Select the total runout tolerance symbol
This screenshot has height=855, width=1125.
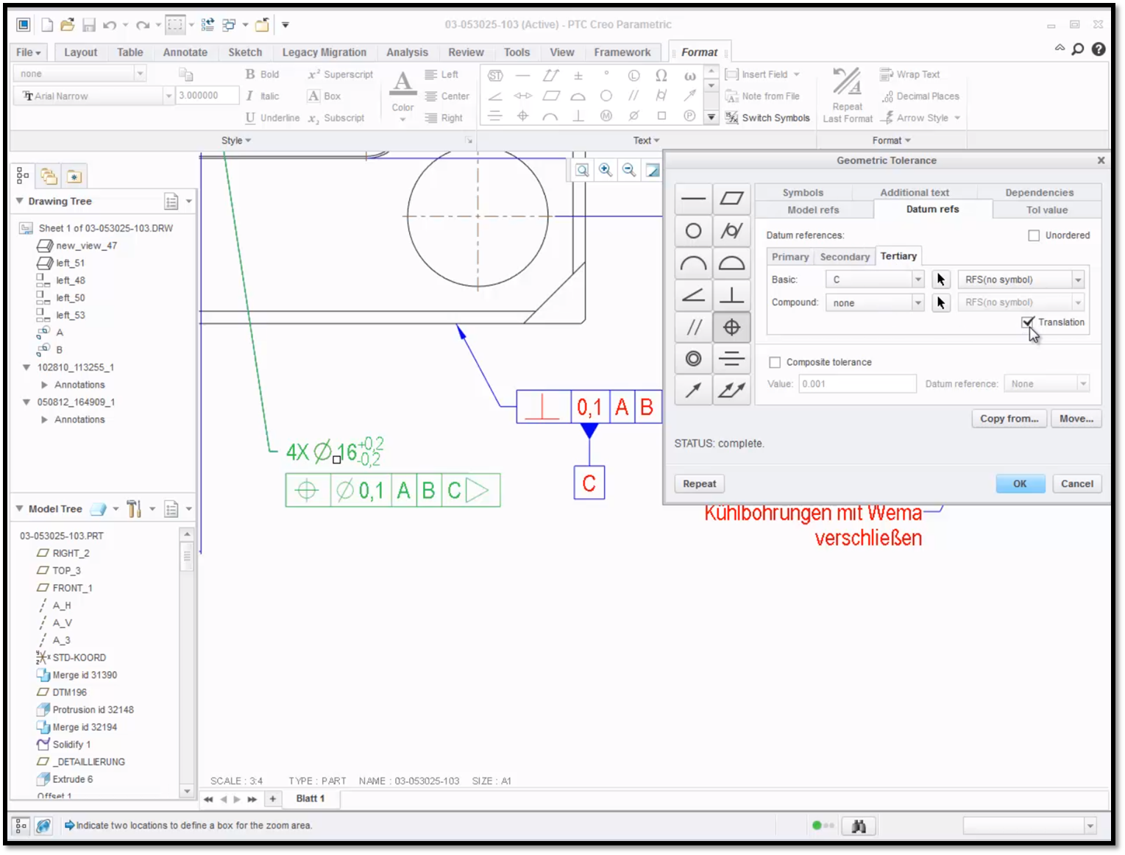click(x=731, y=391)
